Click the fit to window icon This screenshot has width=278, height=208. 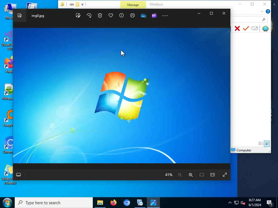tap(202, 175)
